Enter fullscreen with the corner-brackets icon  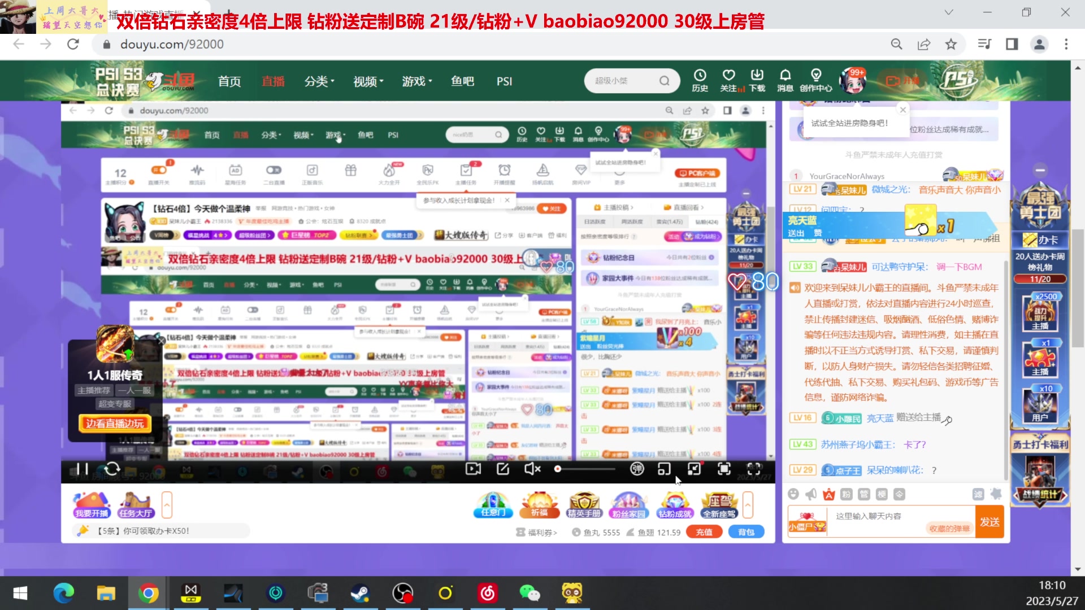[x=754, y=469]
